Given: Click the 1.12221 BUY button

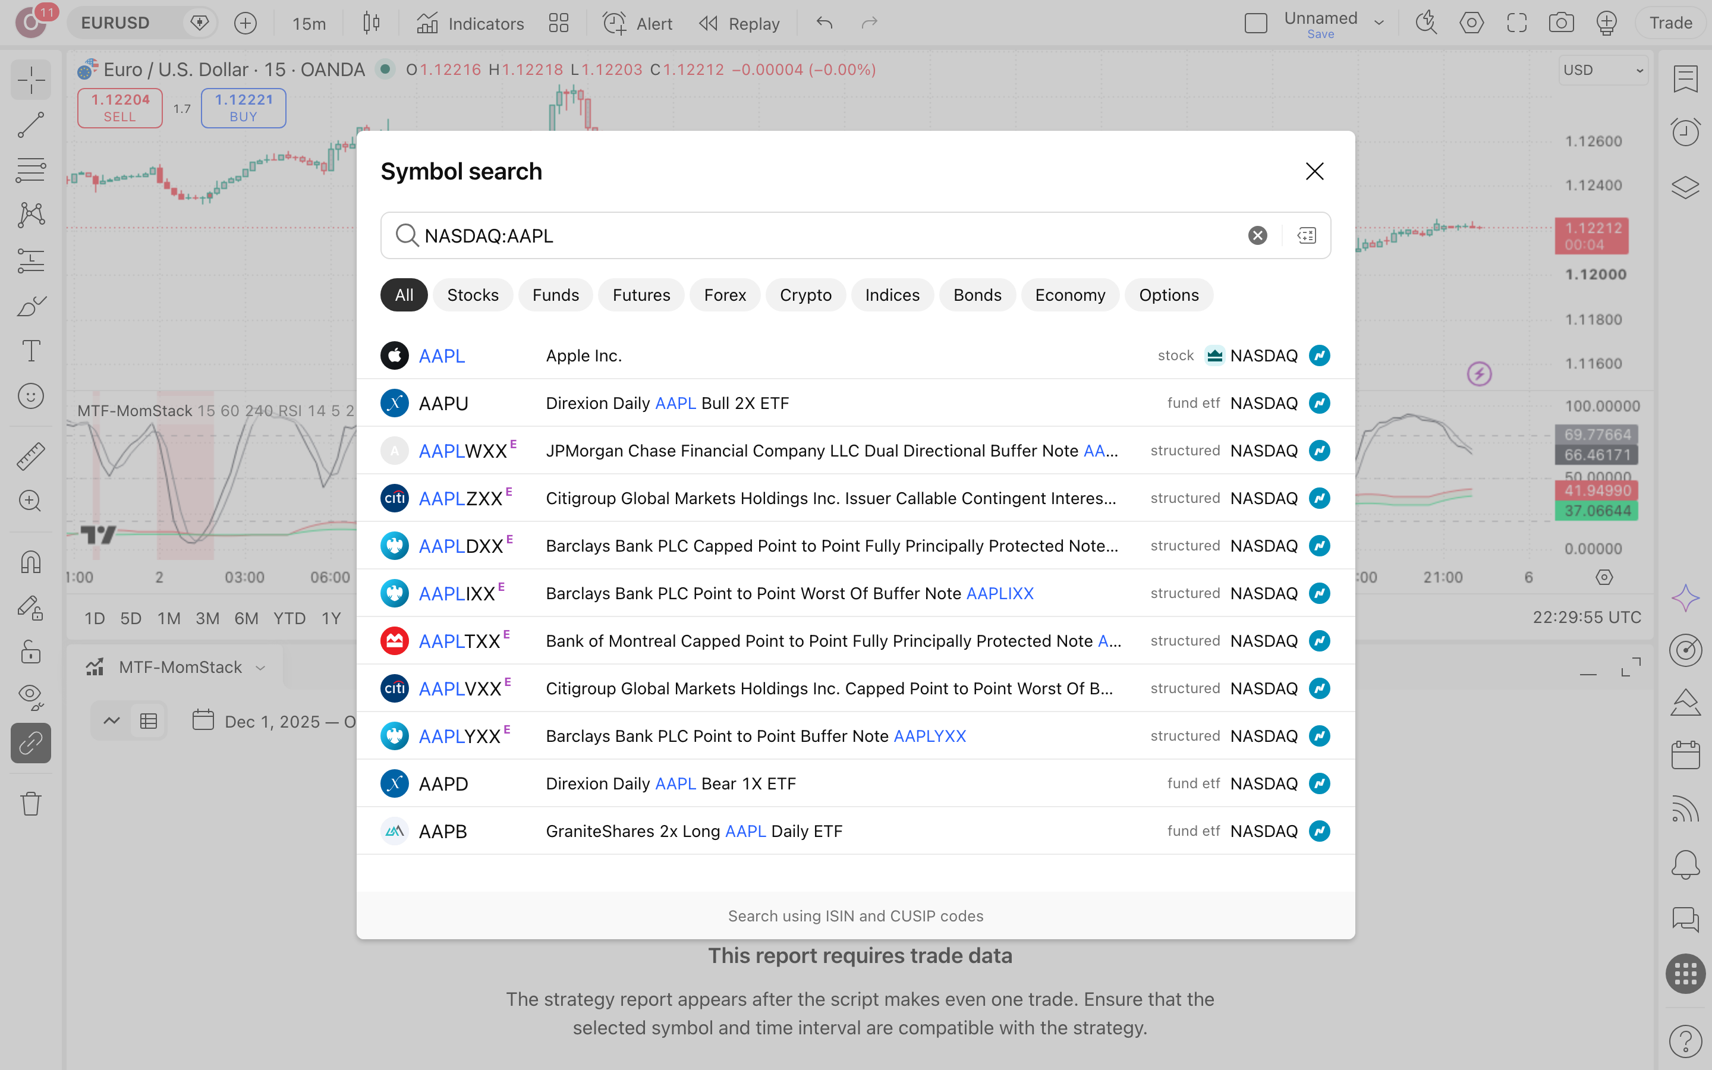Looking at the screenshot, I should coord(243,108).
